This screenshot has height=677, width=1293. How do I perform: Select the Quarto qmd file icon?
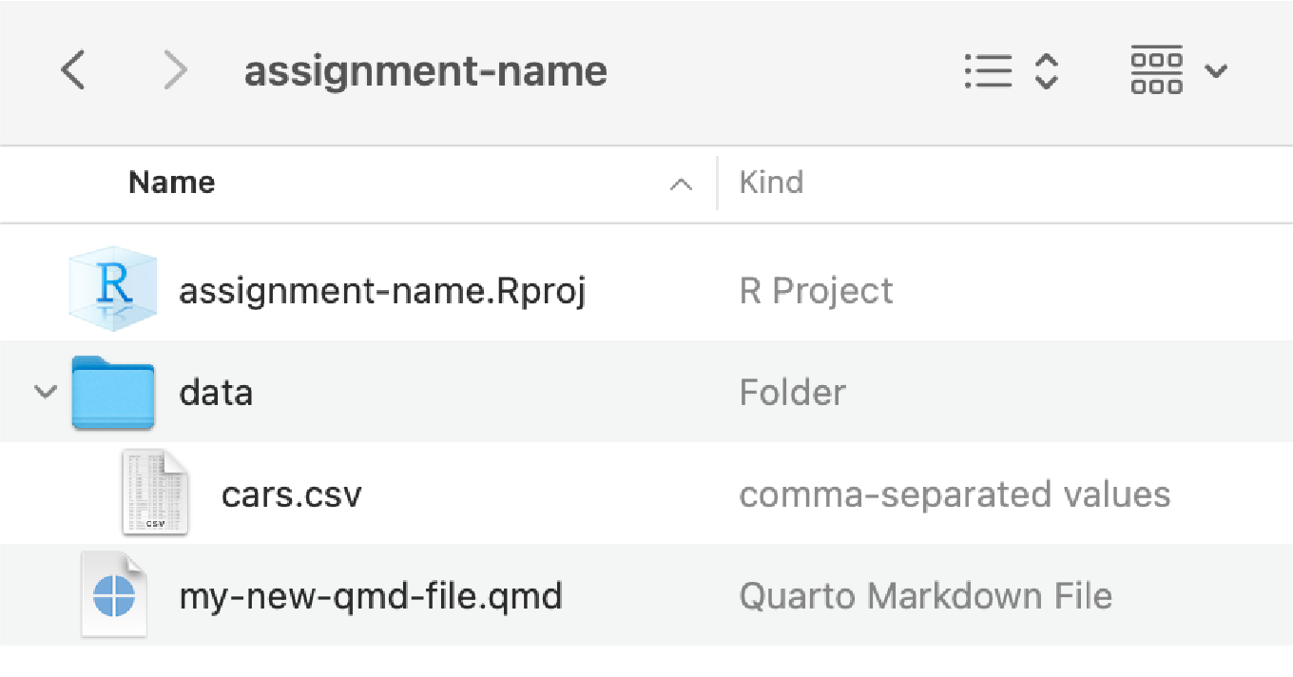pyautogui.click(x=114, y=595)
